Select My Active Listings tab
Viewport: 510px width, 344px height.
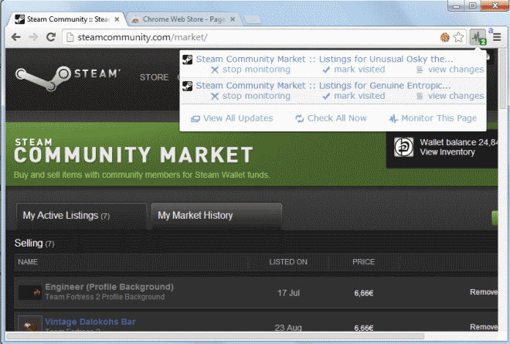[81, 216]
